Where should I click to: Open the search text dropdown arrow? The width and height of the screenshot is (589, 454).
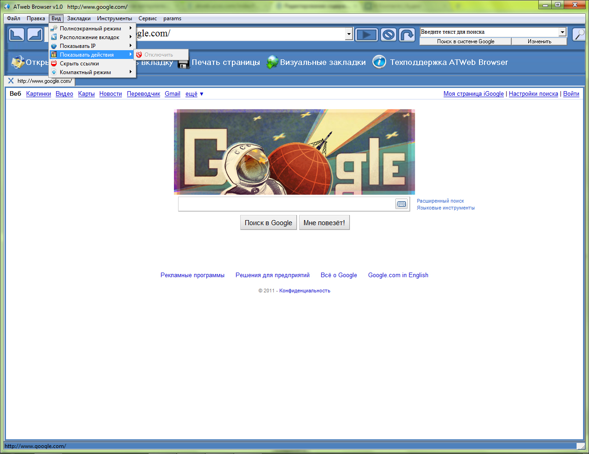pyautogui.click(x=562, y=32)
